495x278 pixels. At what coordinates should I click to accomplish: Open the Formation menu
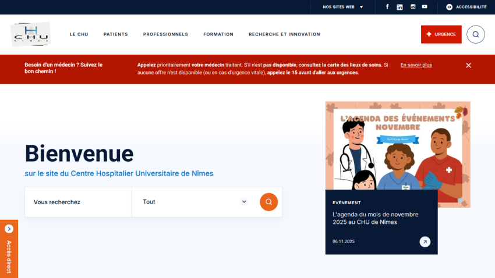coord(218,34)
